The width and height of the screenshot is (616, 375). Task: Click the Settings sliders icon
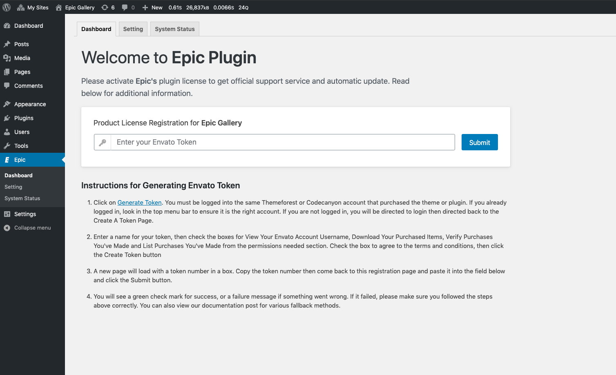coord(7,214)
